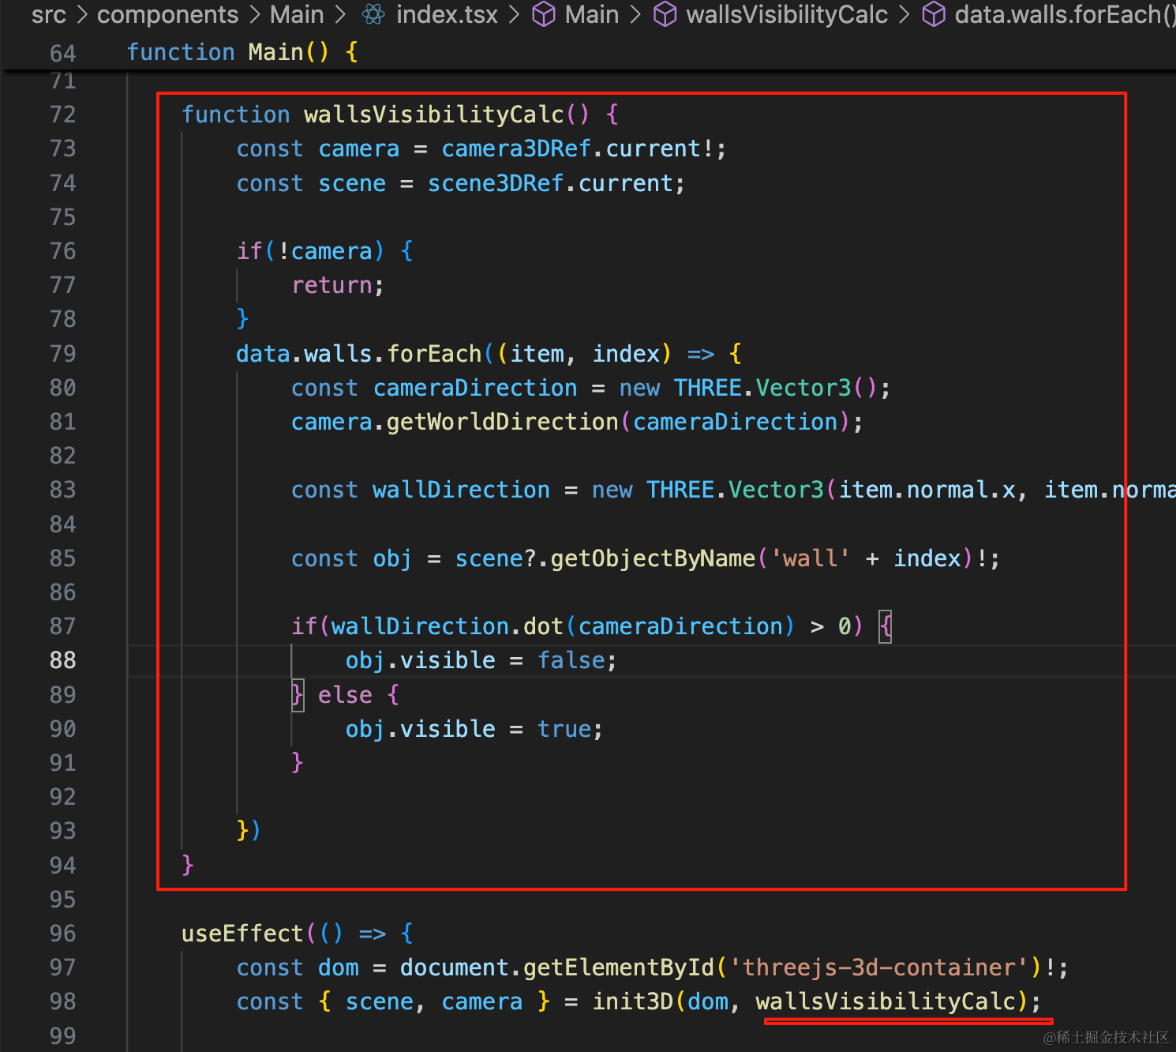This screenshot has width=1176, height=1052.
Task: Click 'item.normal.x' on line 83
Action: [x=927, y=490]
